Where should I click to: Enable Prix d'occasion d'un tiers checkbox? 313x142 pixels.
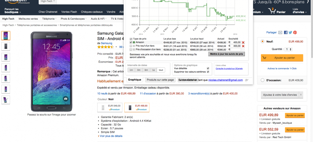131,49
